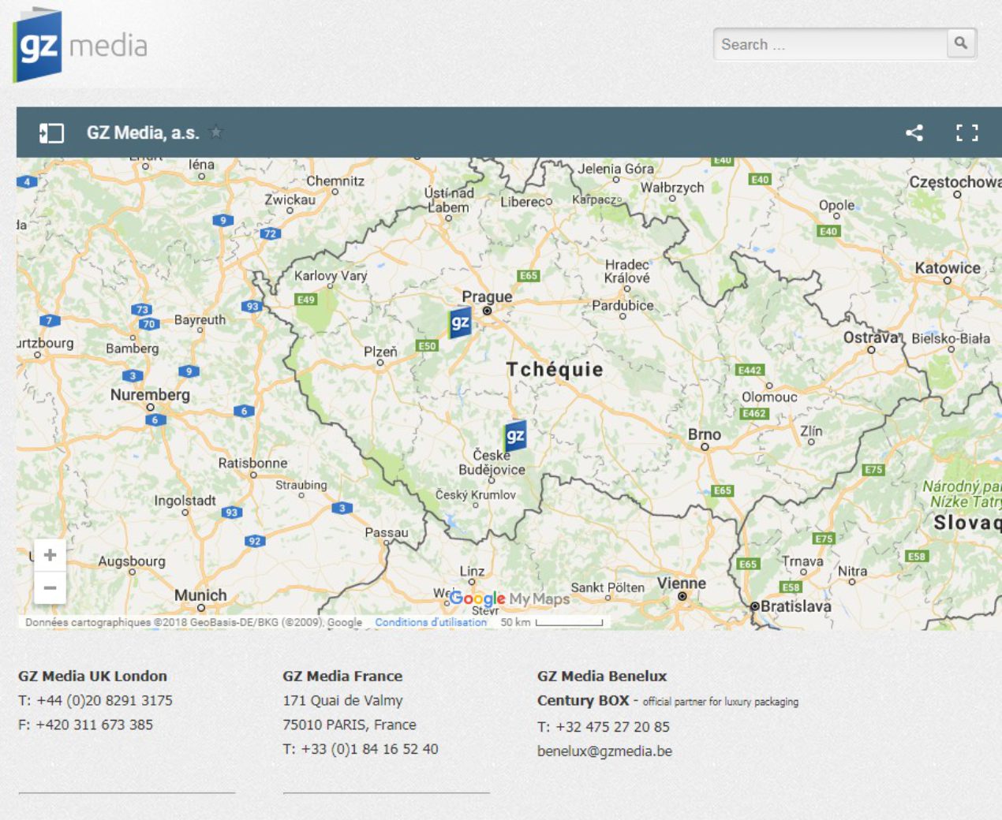This screenshot has height=820, width=1002.
Task: Click the Bielsko-Biała label
Action: tap(951, 338)
